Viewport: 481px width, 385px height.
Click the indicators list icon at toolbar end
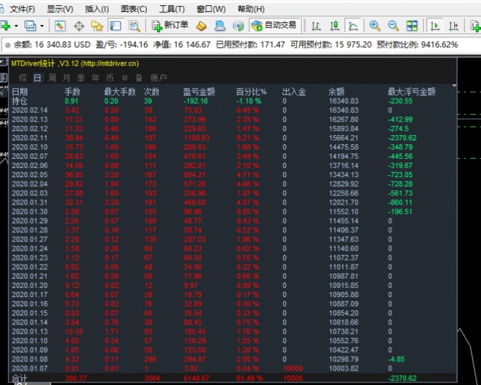click(476, 26)
